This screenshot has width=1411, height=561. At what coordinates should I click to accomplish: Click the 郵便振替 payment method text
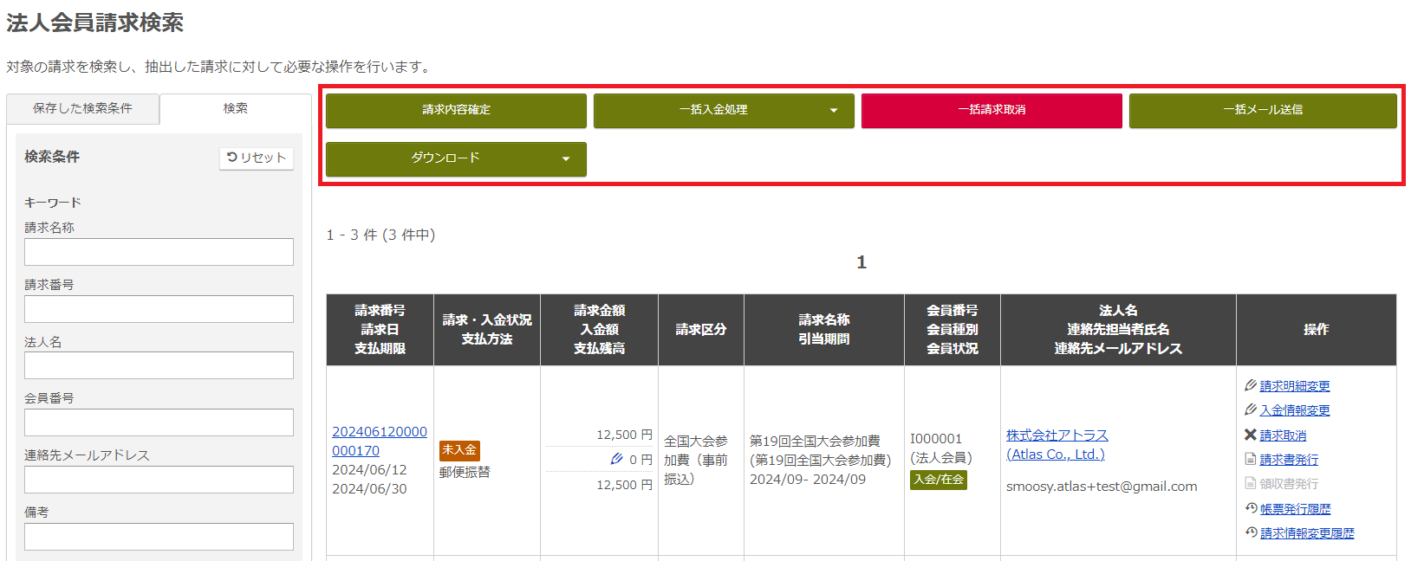[465, 473]
